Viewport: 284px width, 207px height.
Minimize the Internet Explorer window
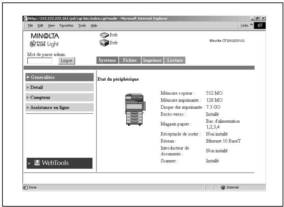coord(253,19)
